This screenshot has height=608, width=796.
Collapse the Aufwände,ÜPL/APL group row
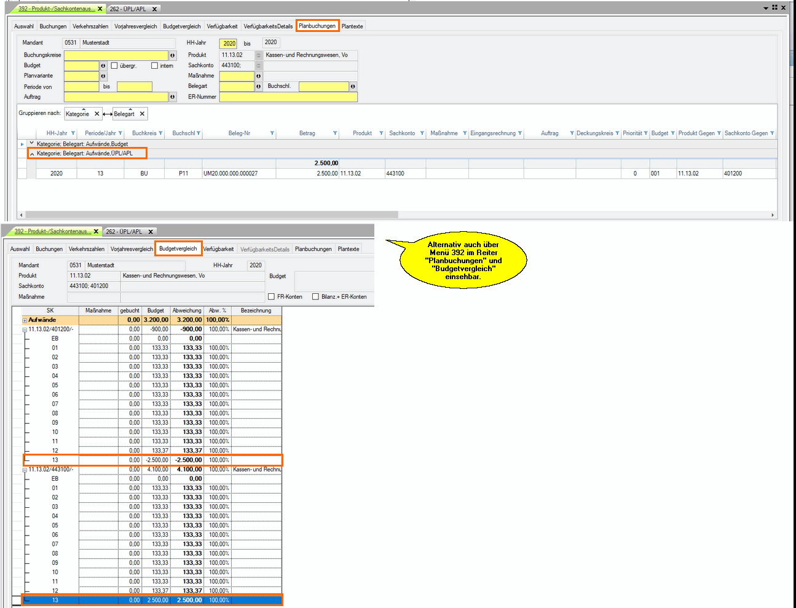(x=32, y=154)
